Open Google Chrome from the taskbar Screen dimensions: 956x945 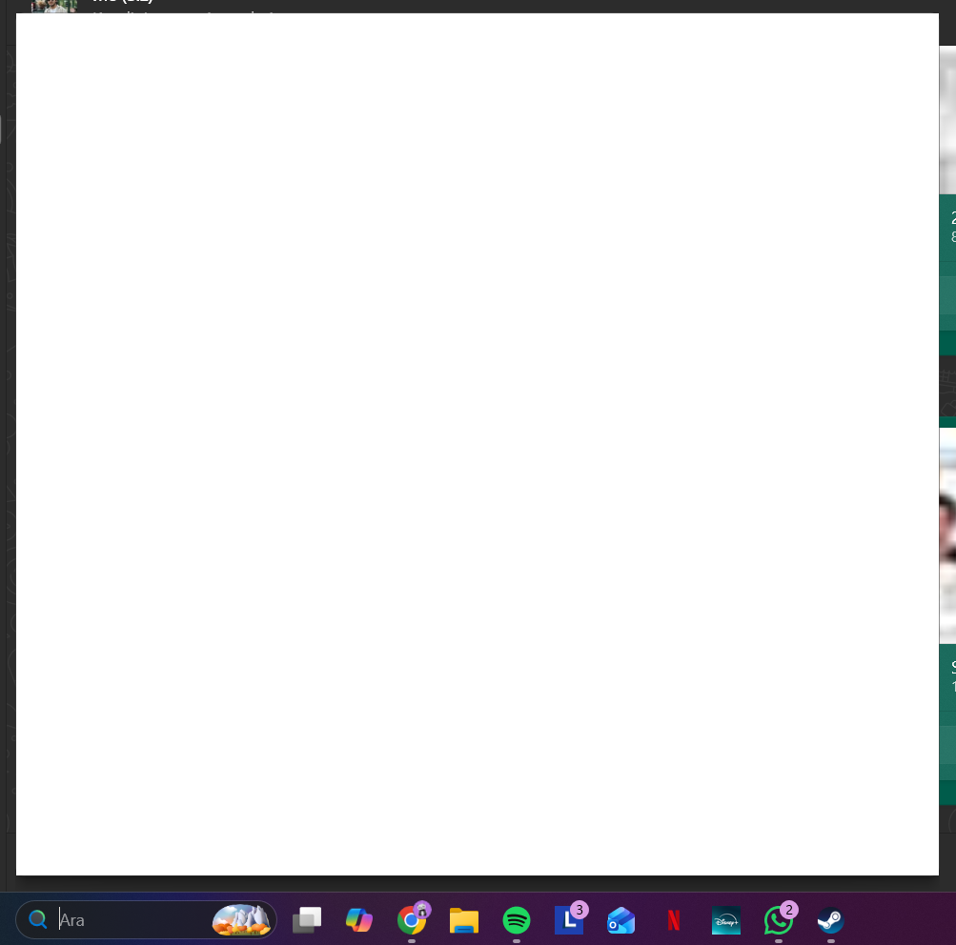412,920
